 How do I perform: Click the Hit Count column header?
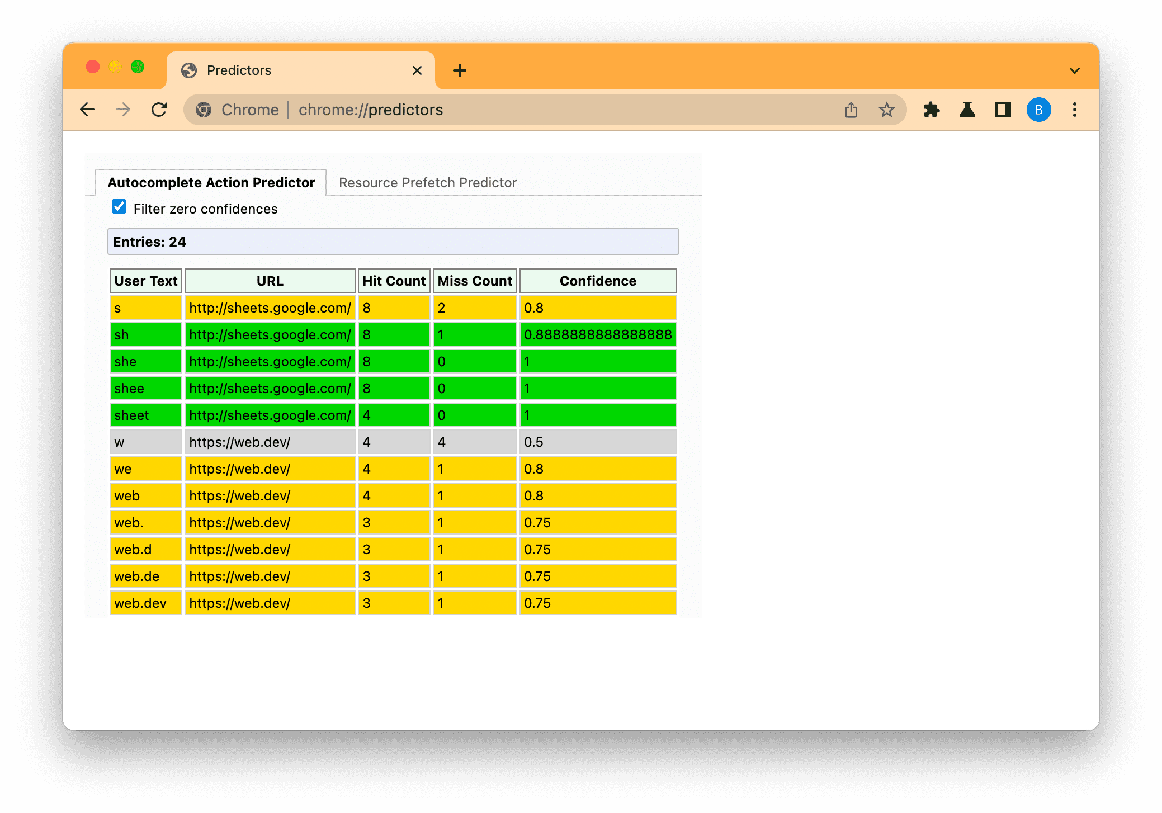coord(392,281)
